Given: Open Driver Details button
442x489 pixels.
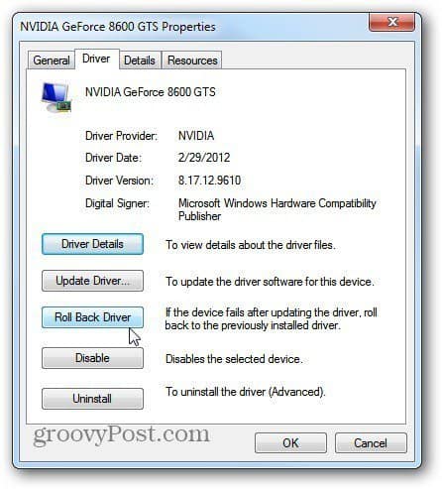Looking at the screenshot, I should [x=92, y=244].
